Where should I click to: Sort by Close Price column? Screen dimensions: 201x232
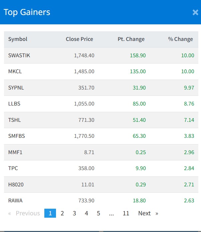point(79,39)
